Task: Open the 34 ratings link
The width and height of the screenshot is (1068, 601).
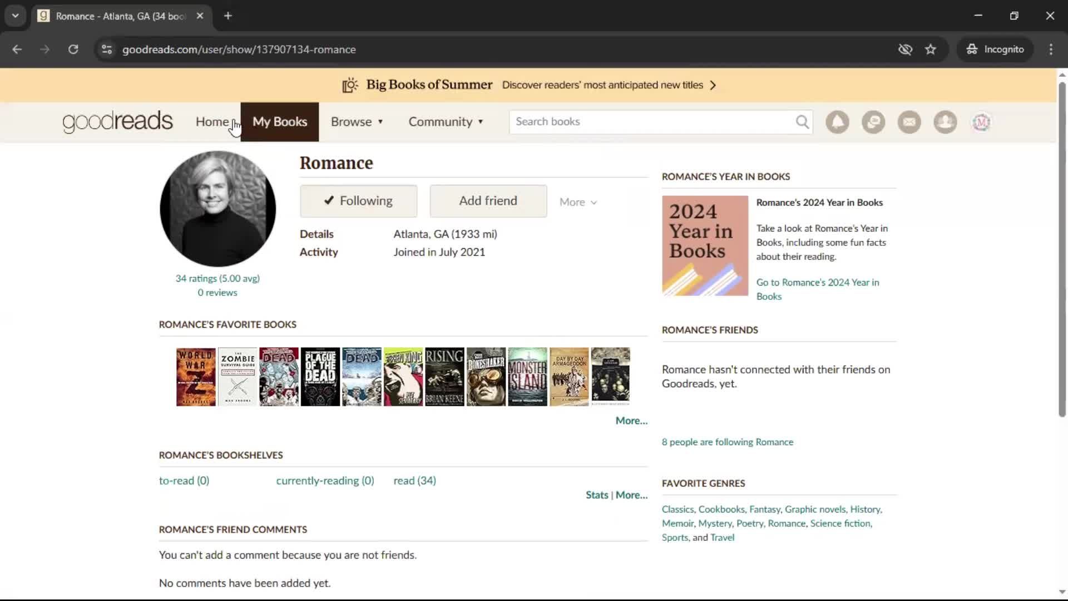Action: point(217,278)
